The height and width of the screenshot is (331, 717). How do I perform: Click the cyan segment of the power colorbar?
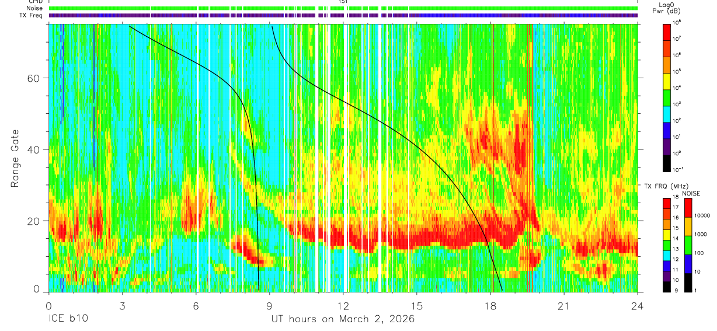667,113
